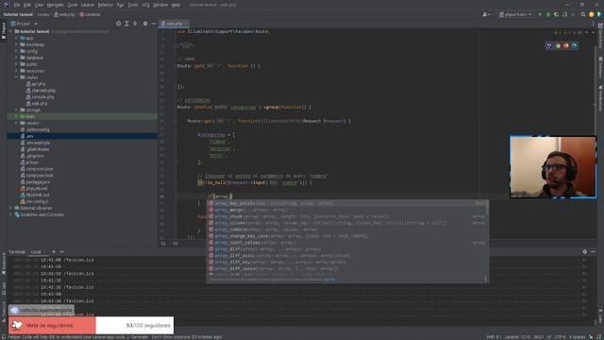Open the Refactor menu
The width and height of the screenshot is (604, 340).
click(105, 5)
